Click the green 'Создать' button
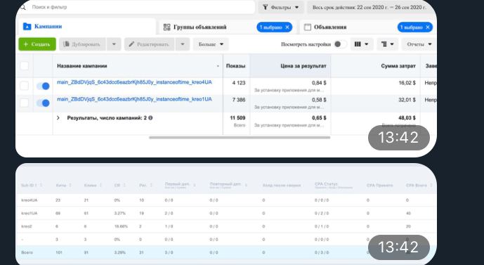Image resolution: width=484 pixels, height=265 pixels. point(37,44)
